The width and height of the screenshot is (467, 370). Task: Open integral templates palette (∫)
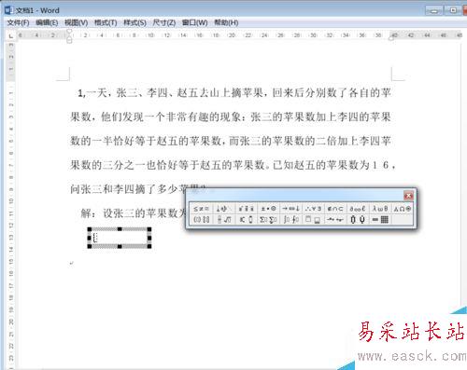click(290, 220)
